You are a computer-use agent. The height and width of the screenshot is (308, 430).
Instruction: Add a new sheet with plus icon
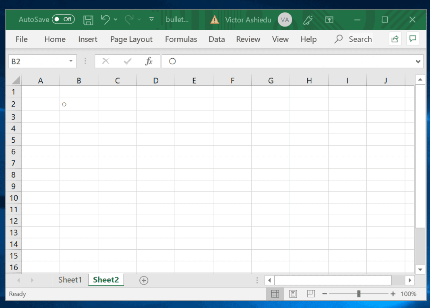click(144, 281)
